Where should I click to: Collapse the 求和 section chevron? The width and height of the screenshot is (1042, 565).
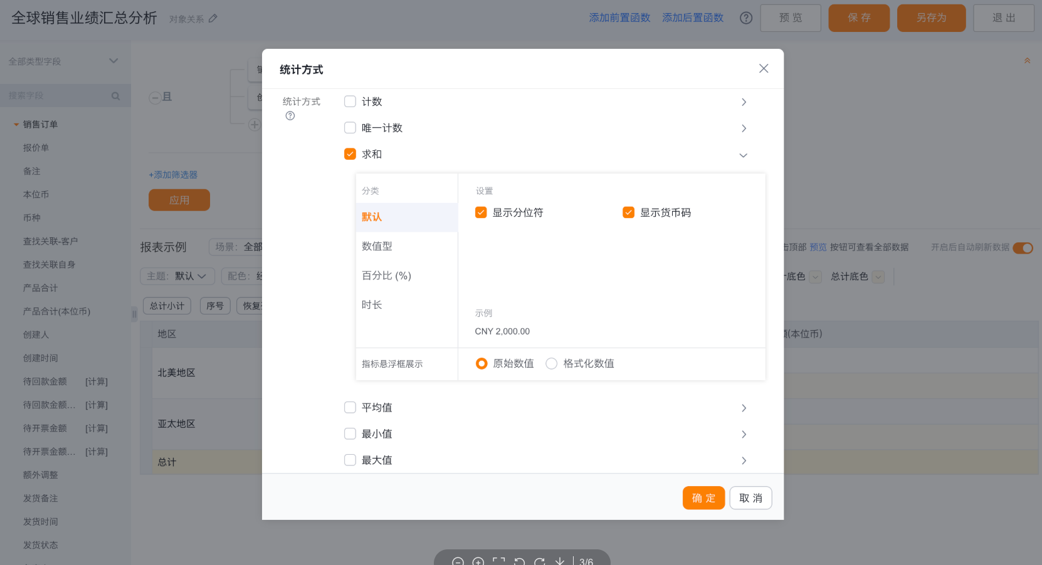pyautogui.click(x=743, y=155)
